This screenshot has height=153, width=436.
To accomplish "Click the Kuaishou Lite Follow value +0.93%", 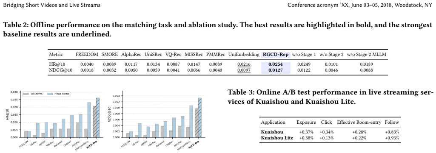I will click(392, 138).
